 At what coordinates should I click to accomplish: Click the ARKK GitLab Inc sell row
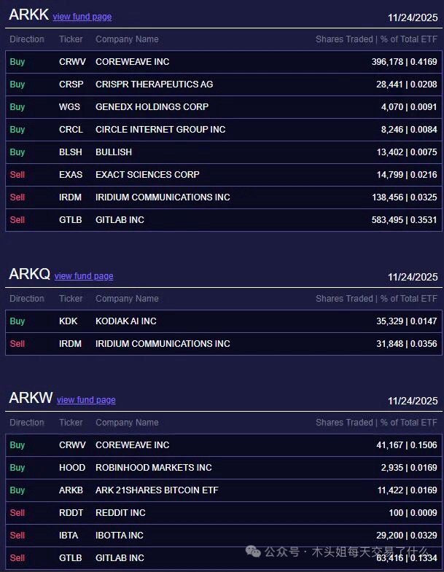(x=224, y=220)
